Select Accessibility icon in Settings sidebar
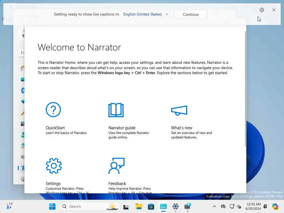This screenshot has height=213, width=284. 23,168
